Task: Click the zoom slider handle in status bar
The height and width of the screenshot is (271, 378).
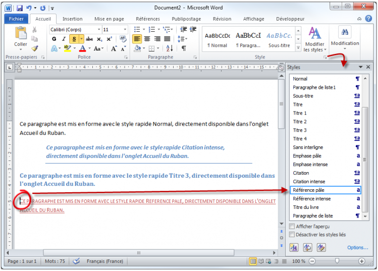Action: click(x=337, y=261)
